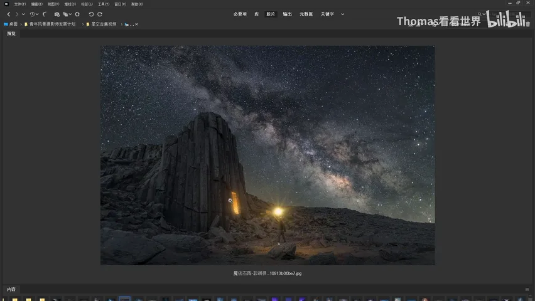Open the 视图 menu
The image size is (535, 301).
[x=53, y=4]
